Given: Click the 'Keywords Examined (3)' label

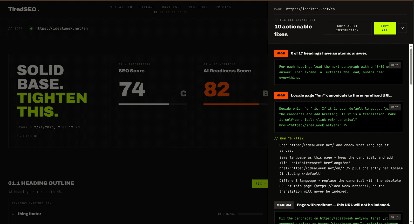Looking at the screenshot, I should pos(31,203).
